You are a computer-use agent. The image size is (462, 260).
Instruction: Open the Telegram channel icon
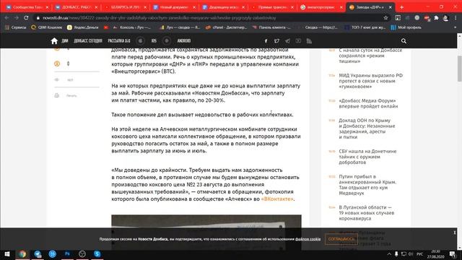click(287, 41)
